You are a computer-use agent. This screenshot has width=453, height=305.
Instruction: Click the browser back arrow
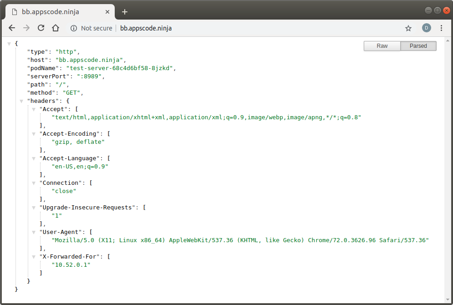tap(12, 28)
